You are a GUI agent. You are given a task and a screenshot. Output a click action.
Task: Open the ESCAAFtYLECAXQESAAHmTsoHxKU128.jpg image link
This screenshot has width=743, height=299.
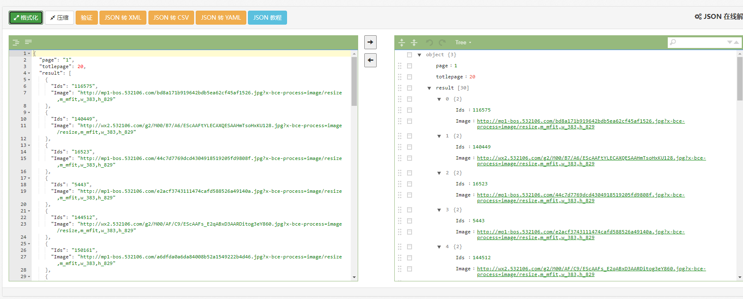pos(591,161)
